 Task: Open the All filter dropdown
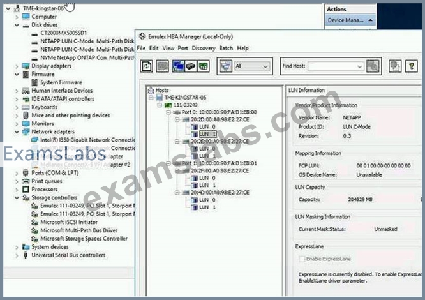252,66
